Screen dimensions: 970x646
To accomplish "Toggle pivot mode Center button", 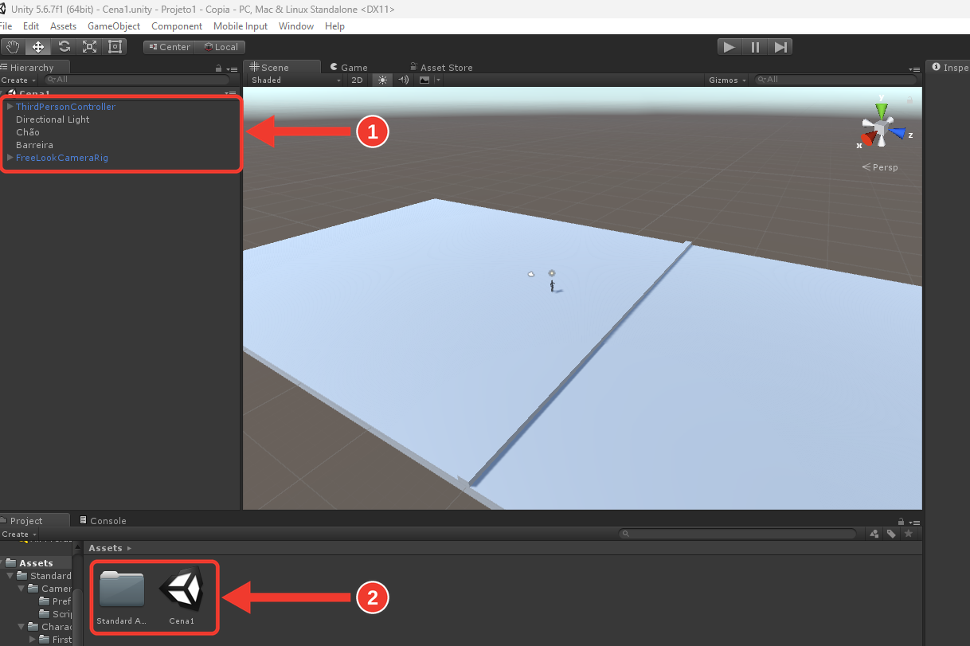I will pyautogui.click(x=169, y=47).
